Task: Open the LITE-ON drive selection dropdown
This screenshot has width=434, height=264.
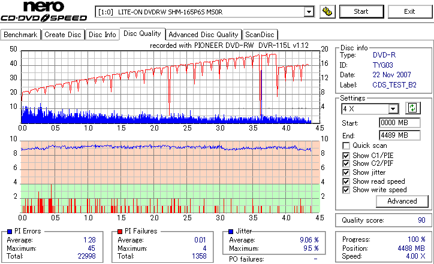Action: [309, 12]
